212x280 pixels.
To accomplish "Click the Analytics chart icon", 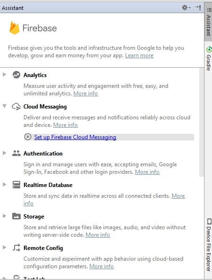I will coord(16,75).
